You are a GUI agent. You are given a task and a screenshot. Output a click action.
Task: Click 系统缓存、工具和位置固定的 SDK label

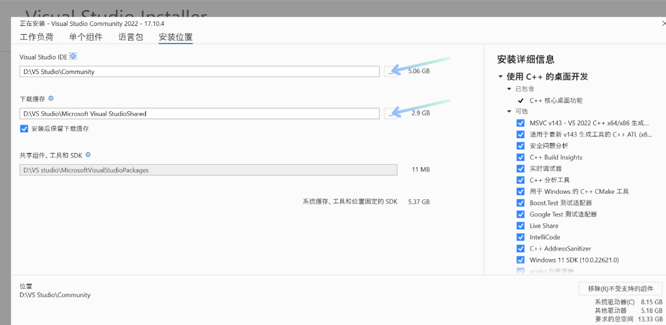click(x=350, y=202)
